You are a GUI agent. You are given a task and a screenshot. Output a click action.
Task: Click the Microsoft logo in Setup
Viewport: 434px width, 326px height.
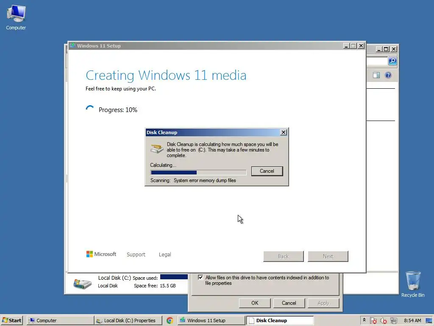(x=101, y=254)
